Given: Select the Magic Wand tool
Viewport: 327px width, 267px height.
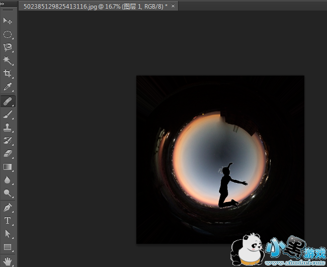Looking at the screenshot, I should point(8,60).
